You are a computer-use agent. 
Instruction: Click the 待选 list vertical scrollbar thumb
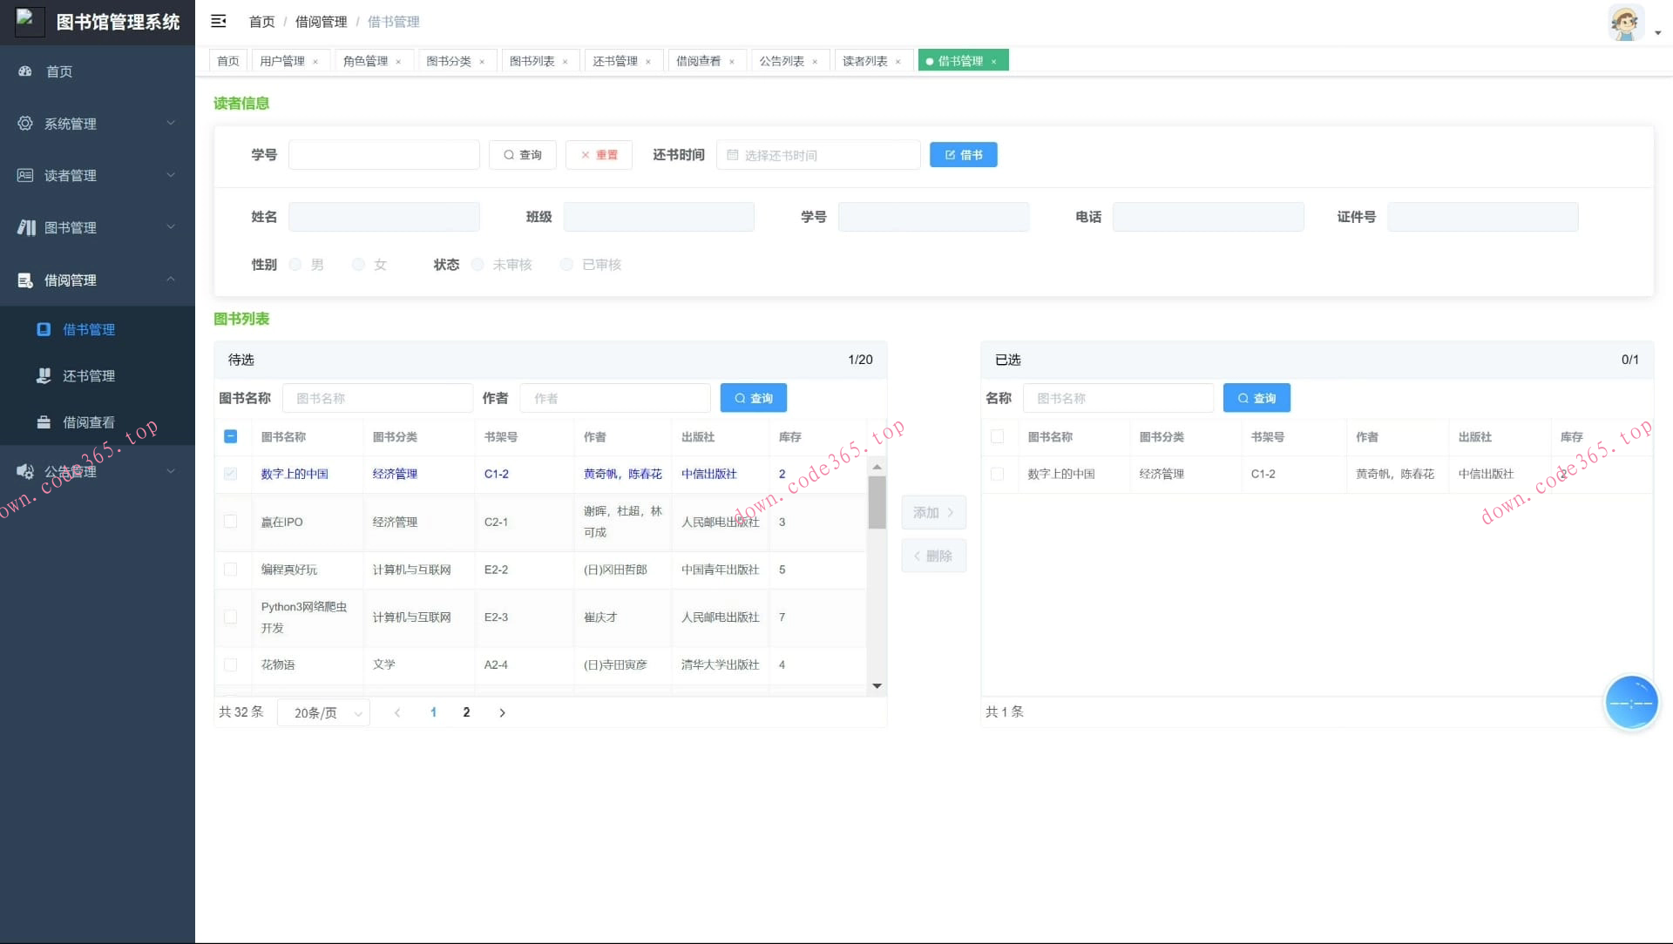click(877, 502)
